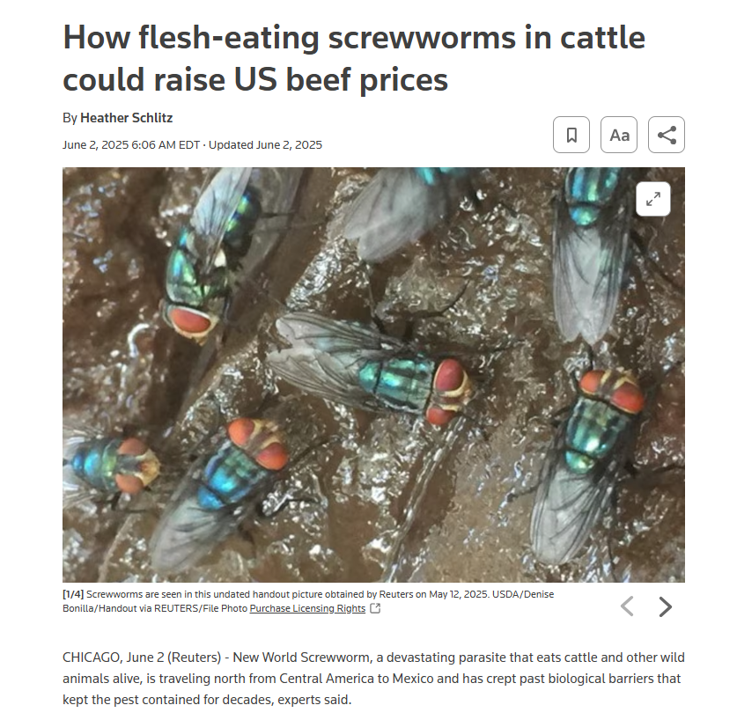The height and width of the screenshot is (720, 737).
Task: Click the CHICAGO, June 2 (Reuters) dateline
Action: click(142, 657)
